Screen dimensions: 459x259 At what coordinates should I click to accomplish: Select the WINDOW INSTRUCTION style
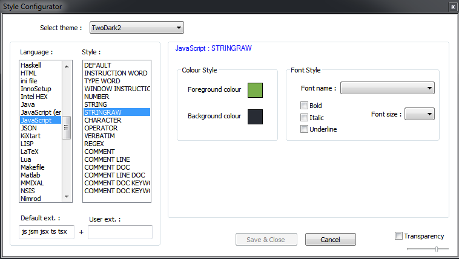117,89
